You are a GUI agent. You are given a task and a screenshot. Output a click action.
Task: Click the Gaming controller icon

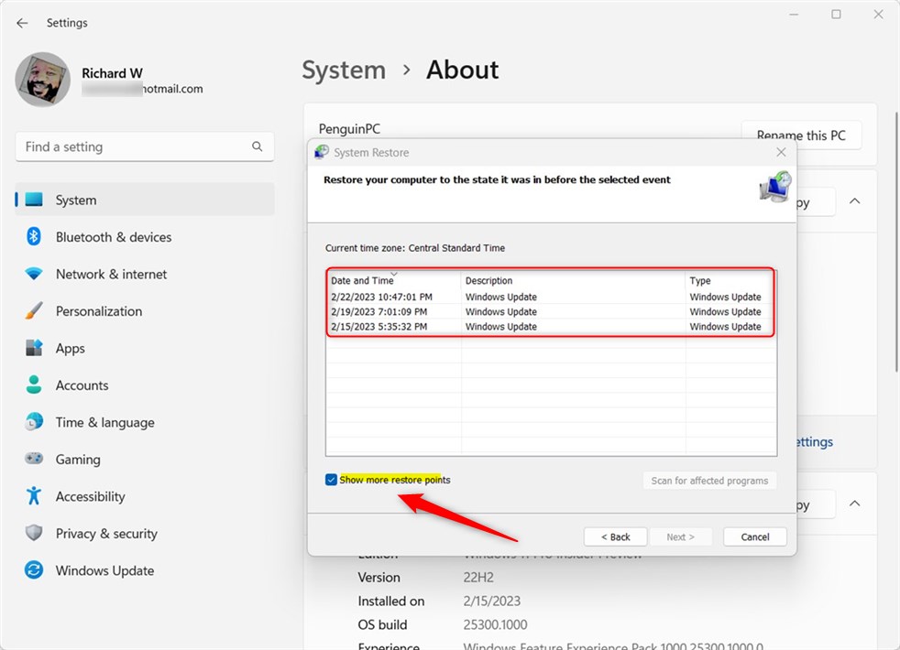[x=34, y=460]
